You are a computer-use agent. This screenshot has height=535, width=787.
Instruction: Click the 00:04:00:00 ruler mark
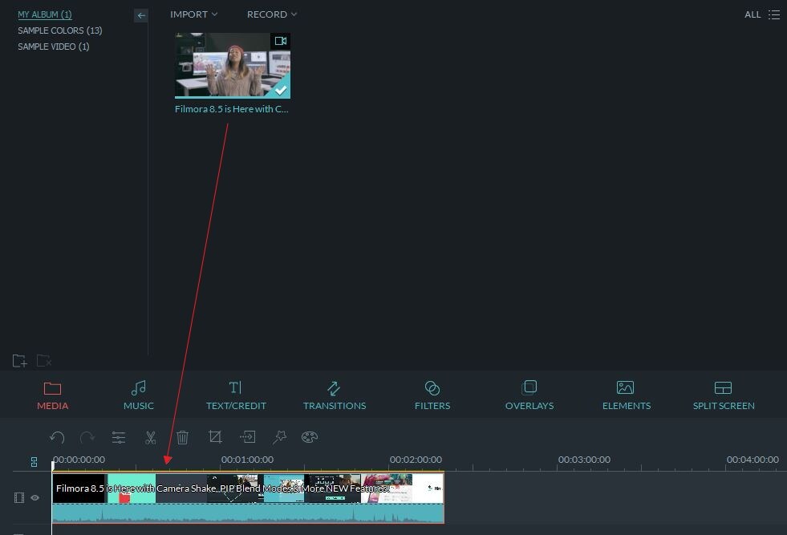753,460
